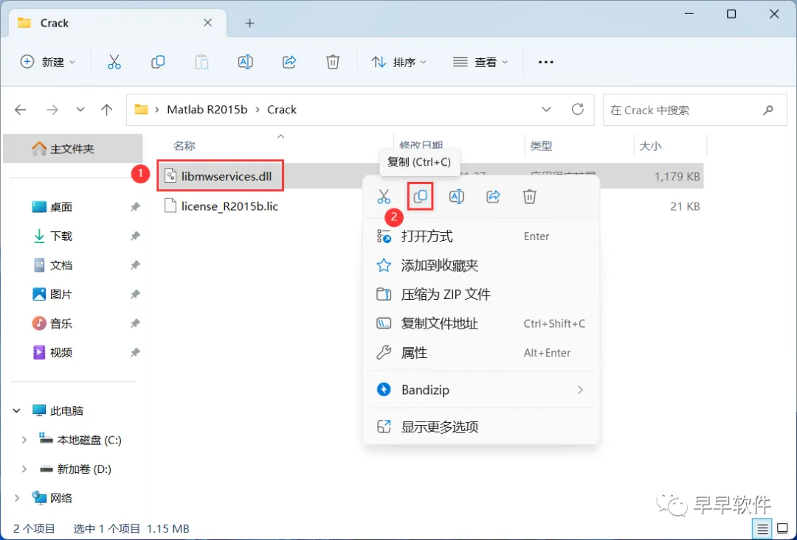The image size is (797, 540).
Task: Click the pin icon next to 下载
Action: click(135, 236)
